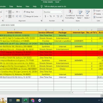Click Decrease Decimal
Viewport: 103px width, 103px height.
(61, 16)
